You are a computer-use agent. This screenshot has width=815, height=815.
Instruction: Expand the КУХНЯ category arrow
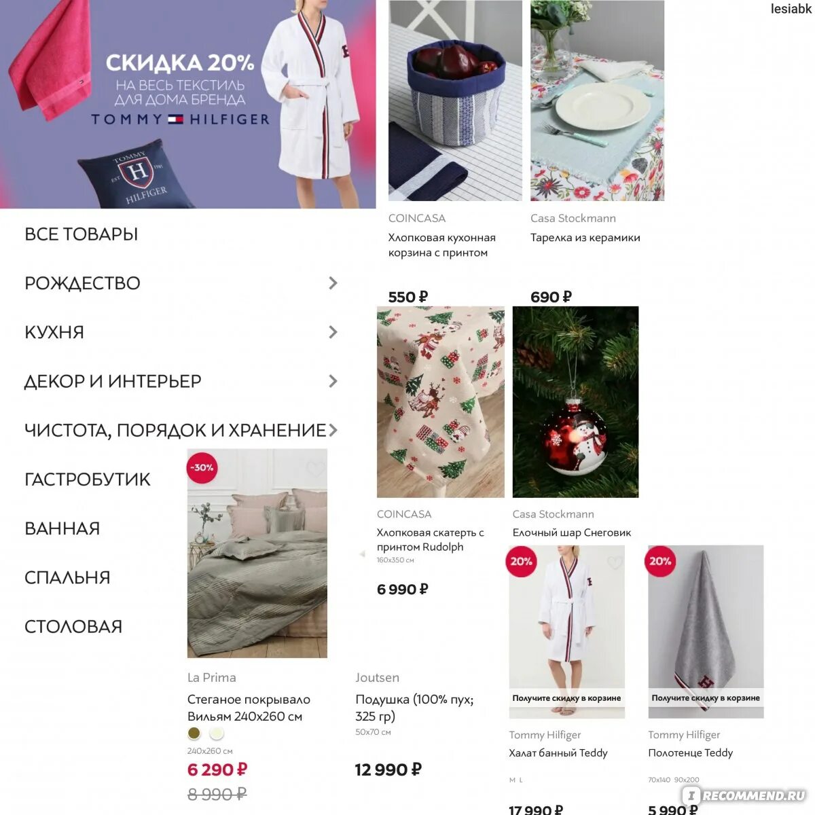[x=333, y=332]
